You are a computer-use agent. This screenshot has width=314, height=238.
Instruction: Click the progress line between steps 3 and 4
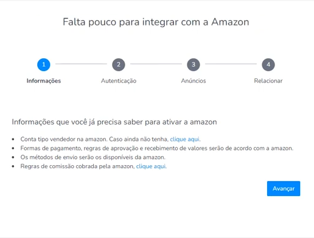231,64
